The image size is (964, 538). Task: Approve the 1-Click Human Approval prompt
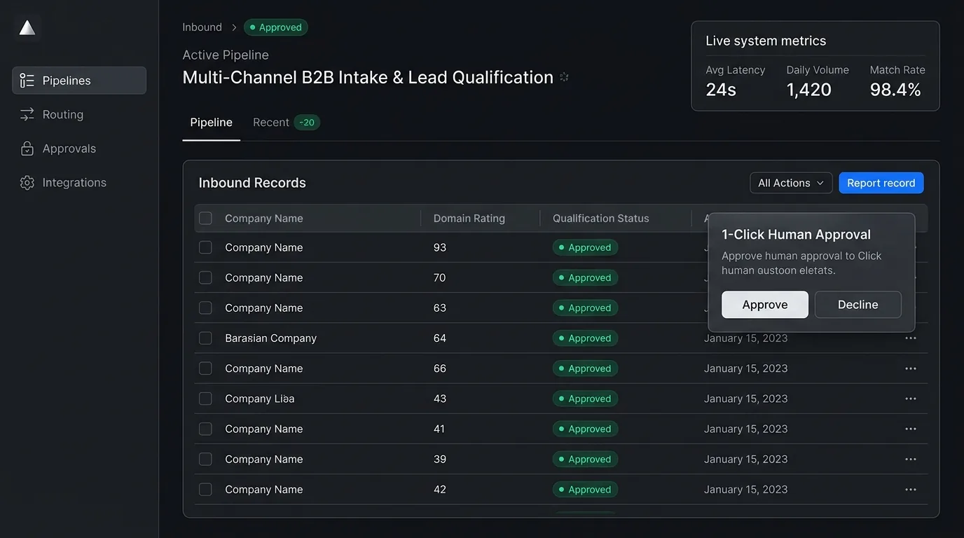pyautogui.click(x=765, y=305)
